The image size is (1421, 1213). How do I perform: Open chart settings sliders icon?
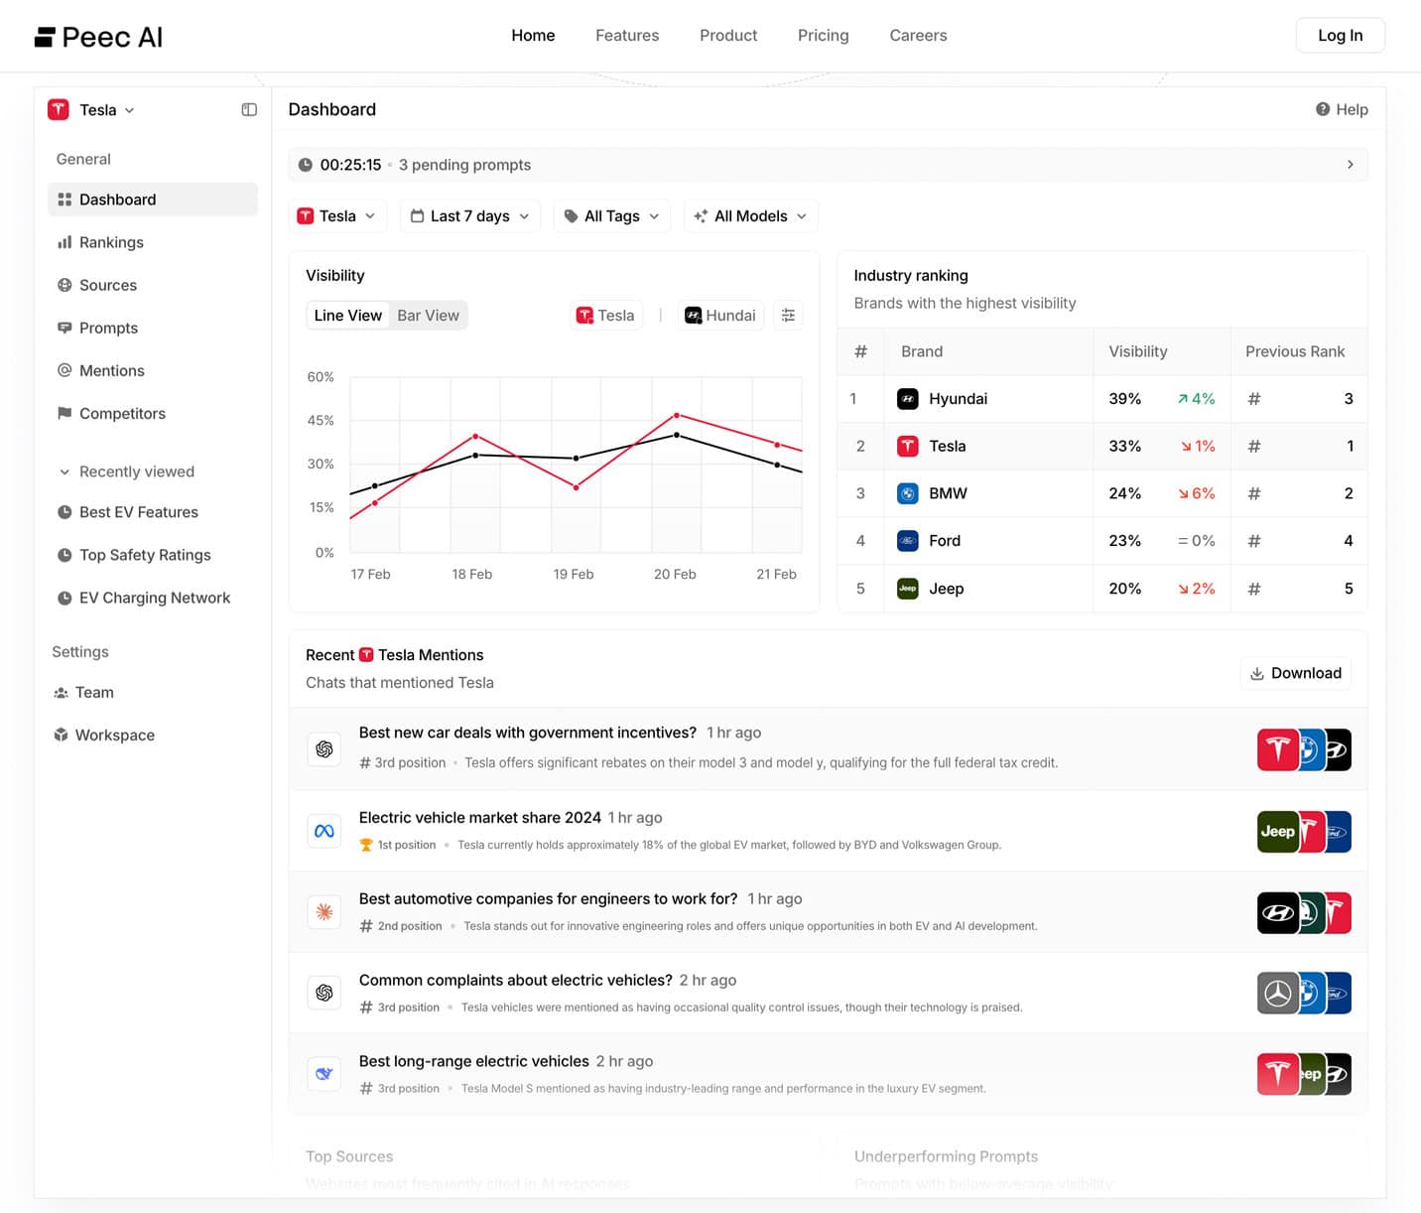tap(788, 315)
